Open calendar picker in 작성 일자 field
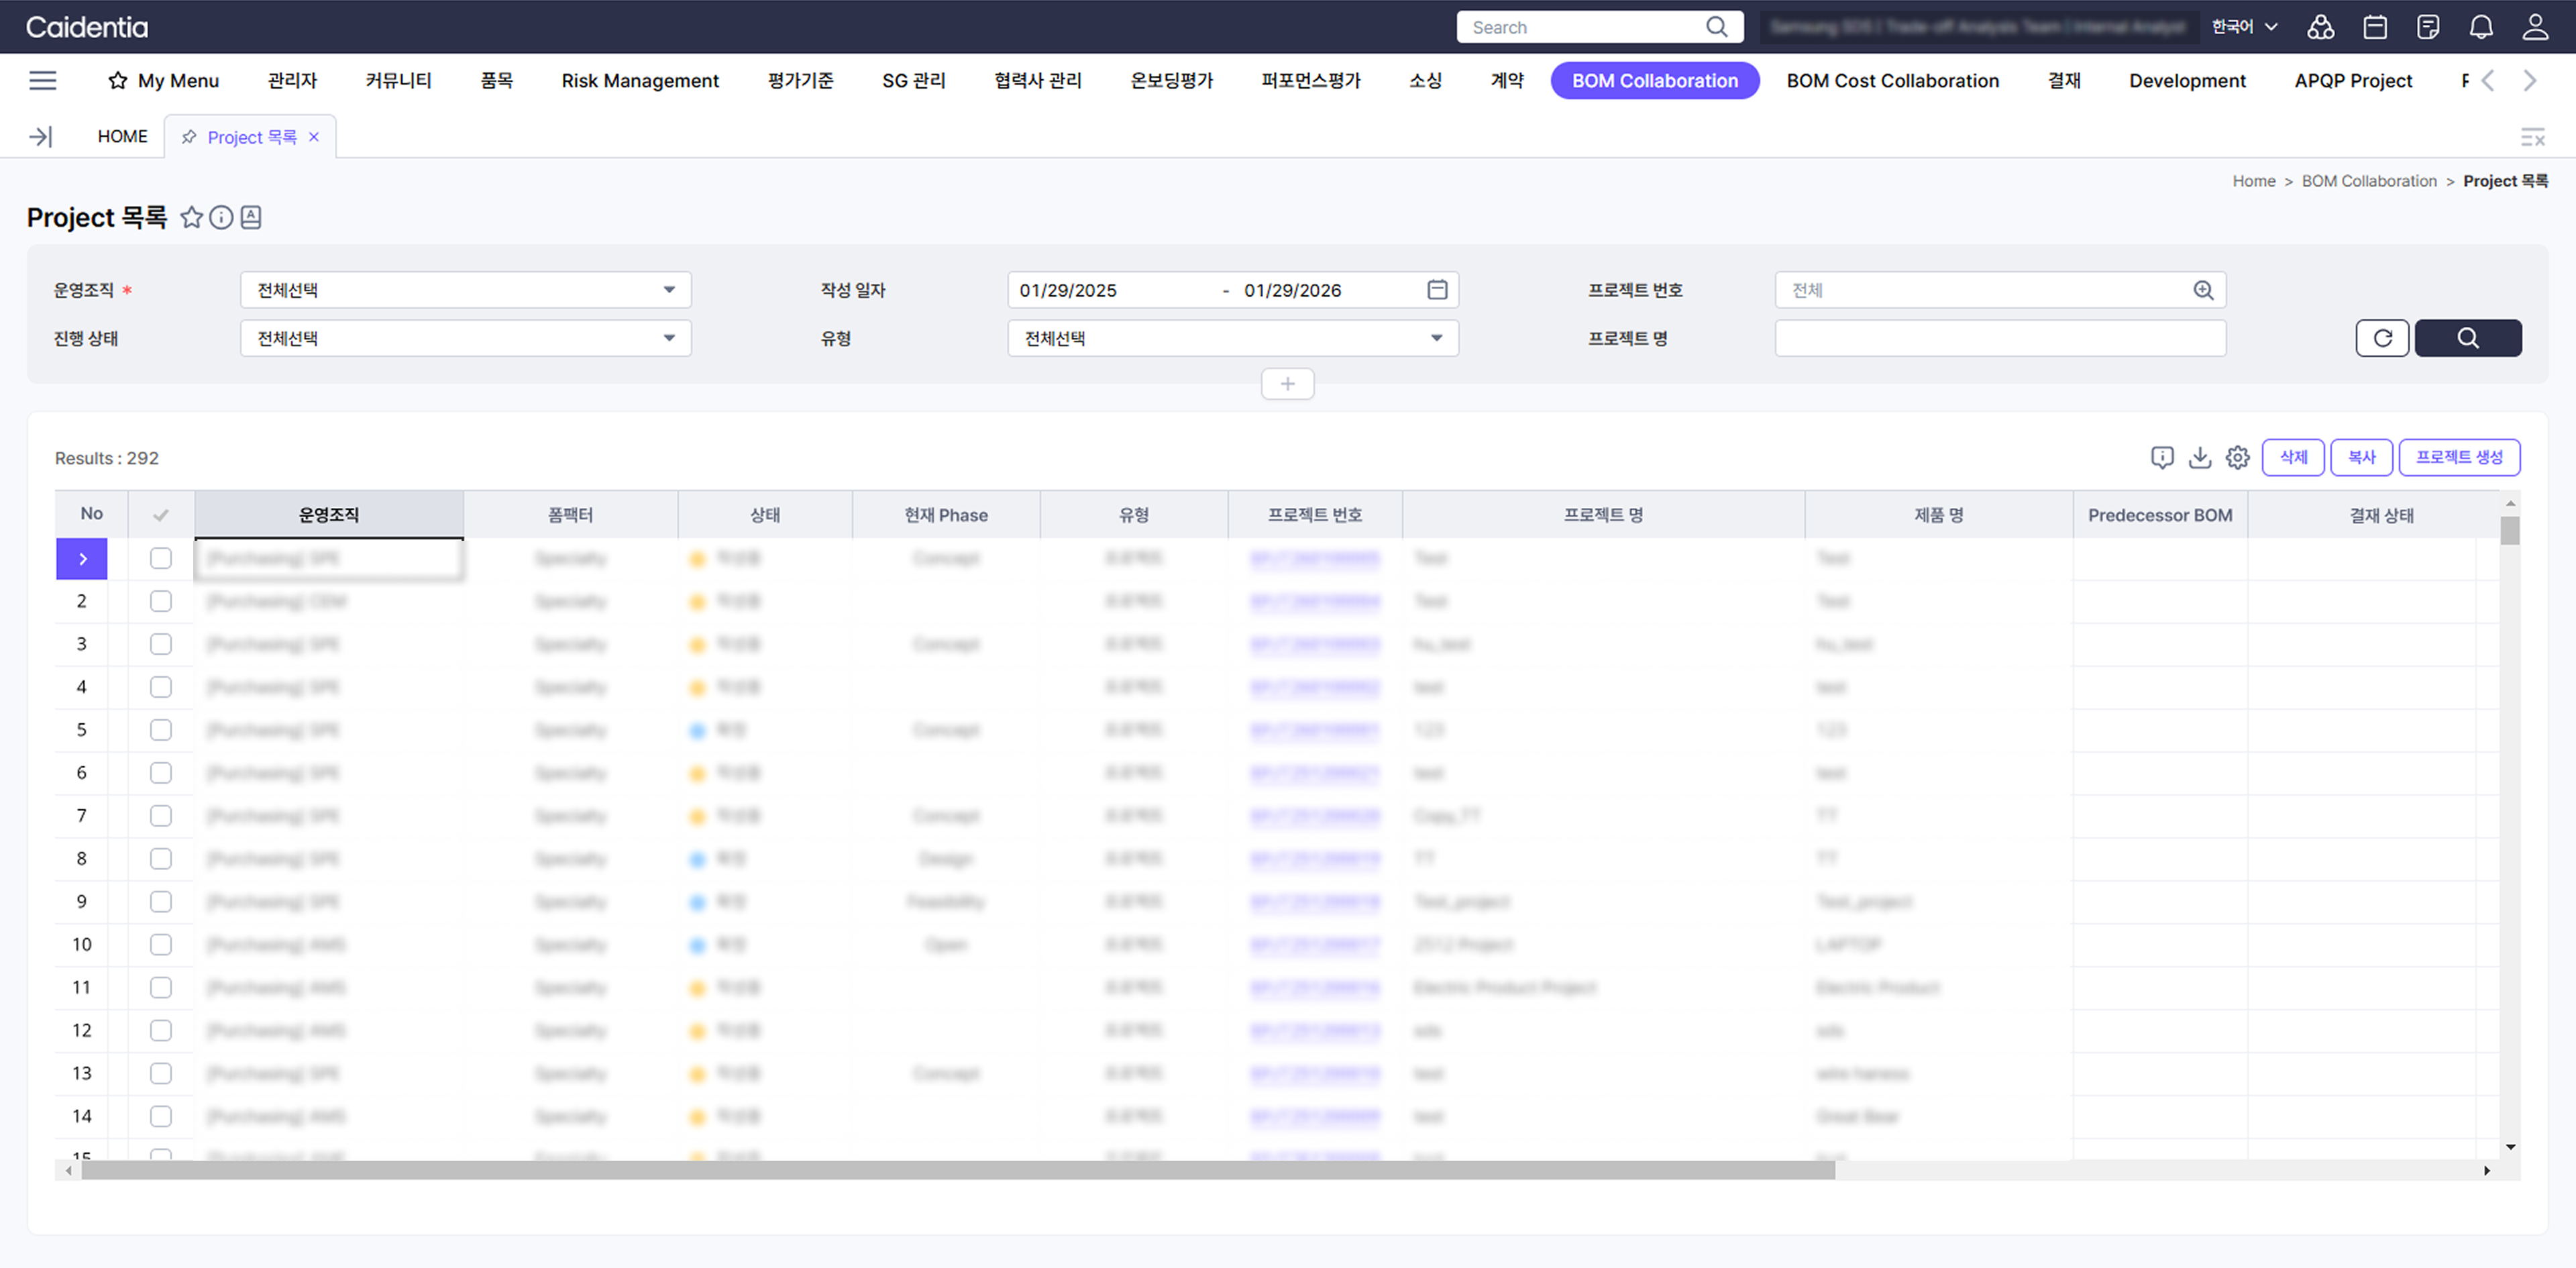Image resolution: width=2576 pixels, height=1268 pixels. point(1437,290)
